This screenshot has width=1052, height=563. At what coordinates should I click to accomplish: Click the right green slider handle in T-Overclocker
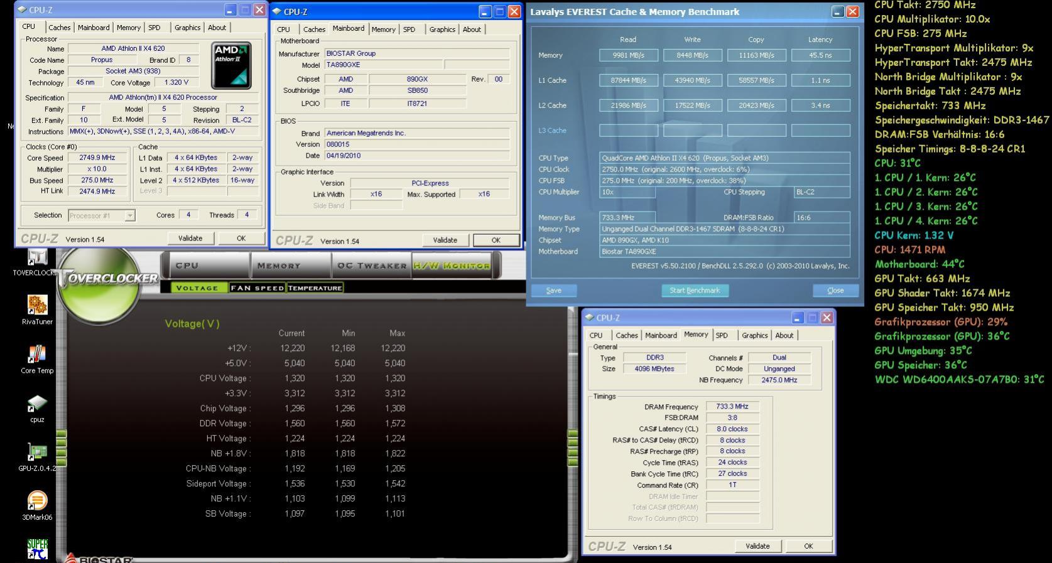point(573,448)
